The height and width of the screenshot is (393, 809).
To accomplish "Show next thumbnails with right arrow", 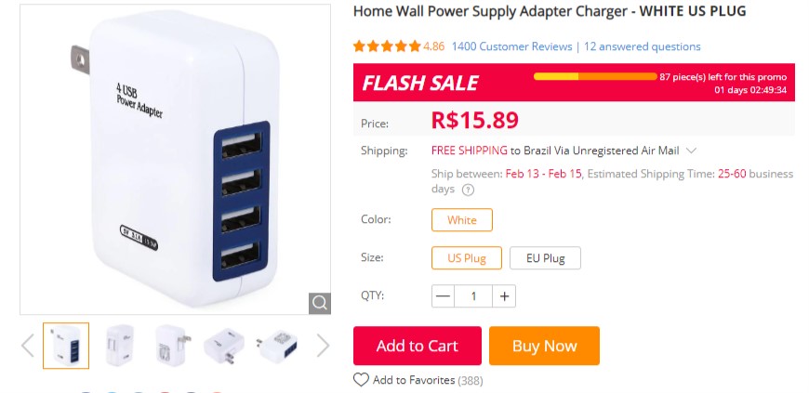I will (323, 345).
